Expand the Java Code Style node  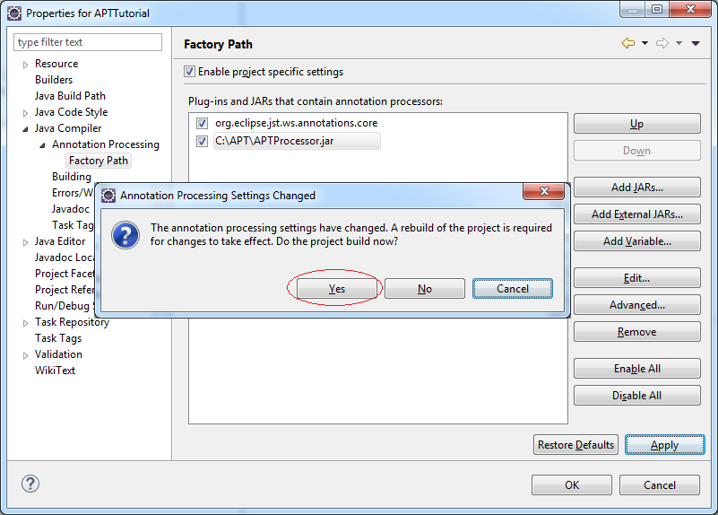[x=26, y=113]
